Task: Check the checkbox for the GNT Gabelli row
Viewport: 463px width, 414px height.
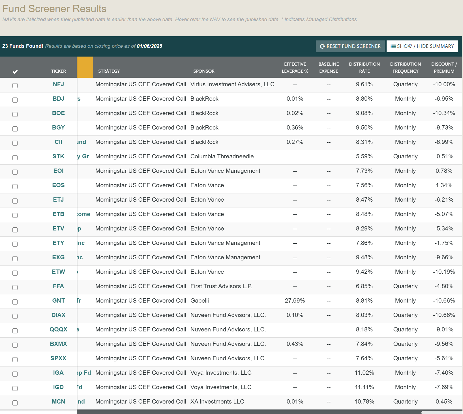Action: point(15,302)
